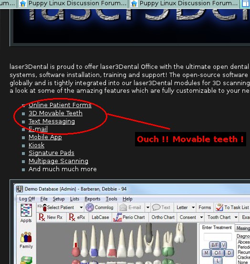Click the Ortho Chart toolbar button

point(163,217)
